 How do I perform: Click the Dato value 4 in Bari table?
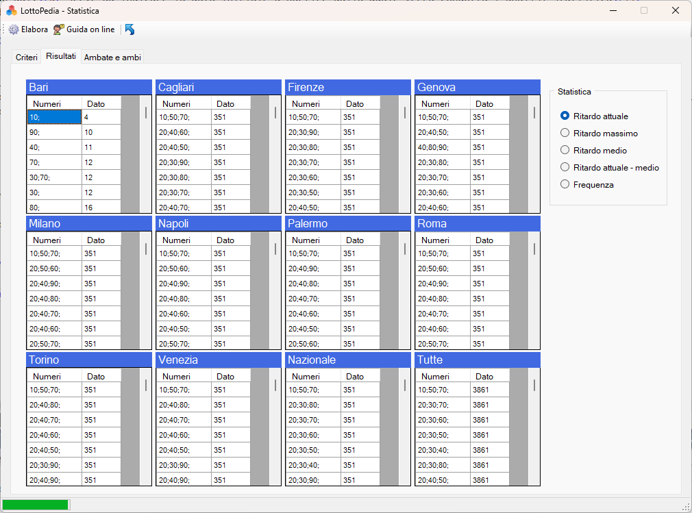tap(101, 117)
